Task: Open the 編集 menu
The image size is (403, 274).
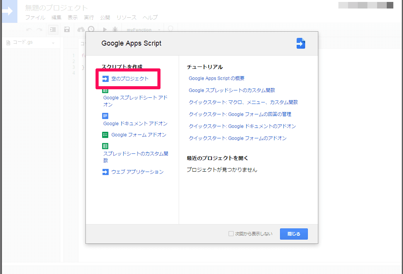Action: (56, 17)
